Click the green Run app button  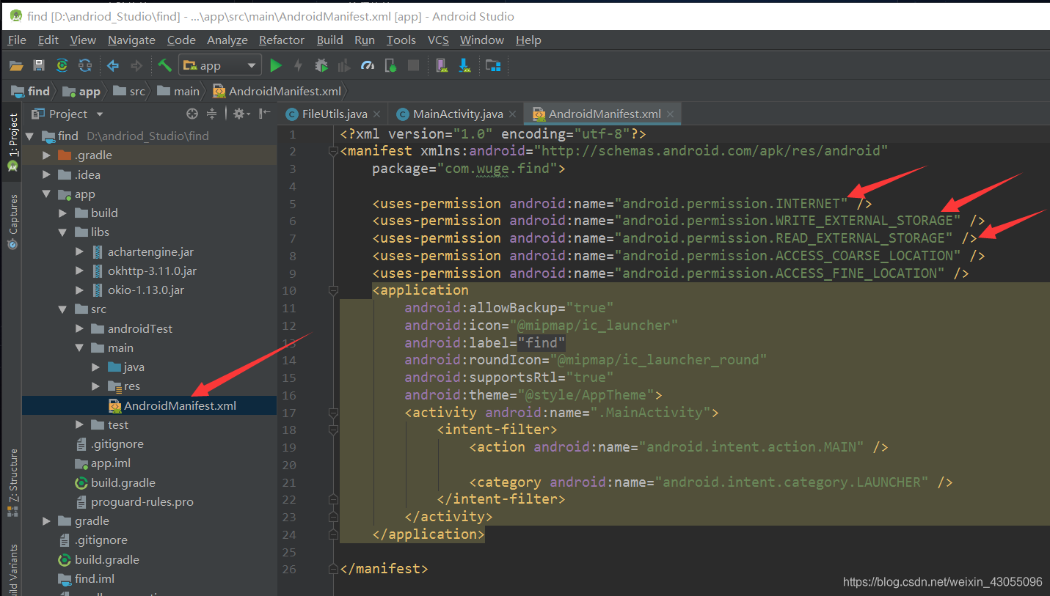pos(276,66)
